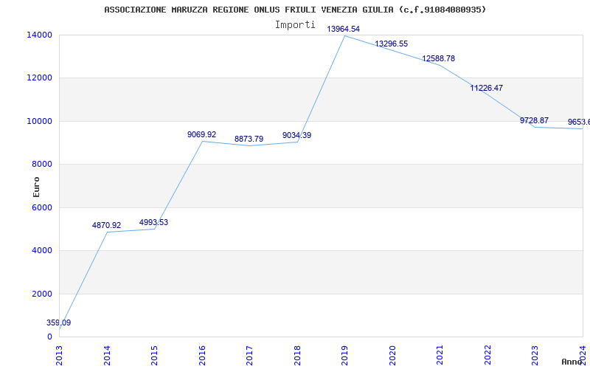Screen dimensions: 590x369
Task: Select the 4993.53 data label
Action: [153, 222]
